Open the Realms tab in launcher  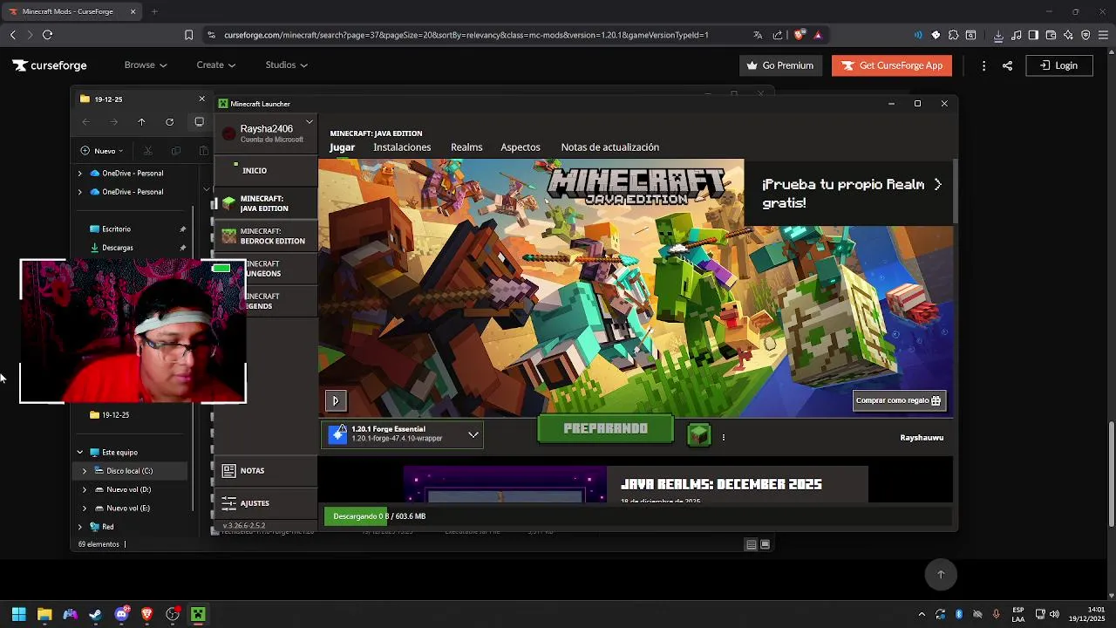click(466, 147)
